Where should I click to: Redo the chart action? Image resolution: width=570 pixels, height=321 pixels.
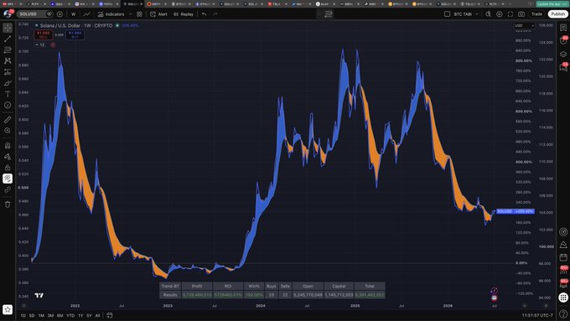click(x=215, y=14)
